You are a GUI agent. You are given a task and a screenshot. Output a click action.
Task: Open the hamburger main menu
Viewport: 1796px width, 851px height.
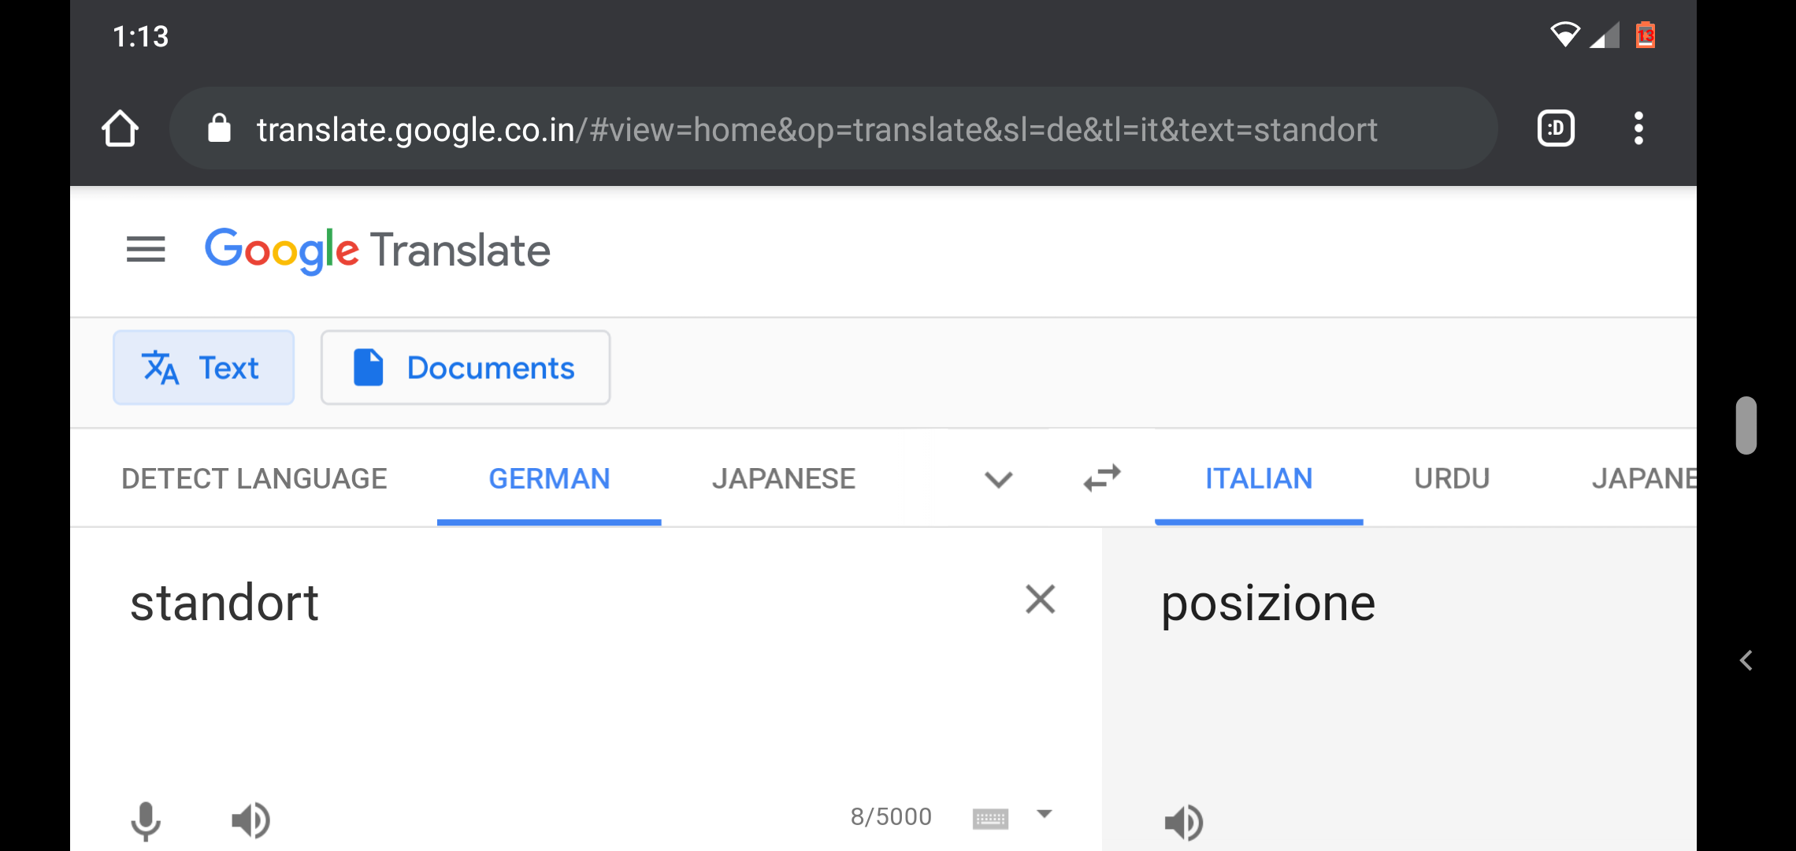tap(146, 250)
